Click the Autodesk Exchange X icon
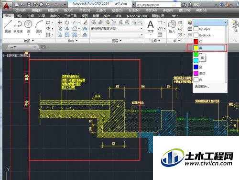 tap(221, 5)
